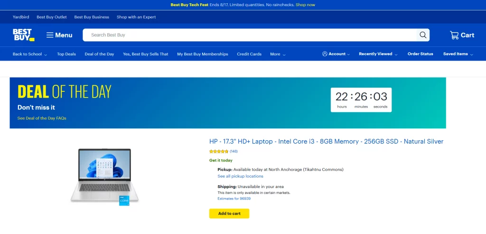486x234 pixels.
Task: Open See all pickup locations
Action: click(x=240, y=176)
